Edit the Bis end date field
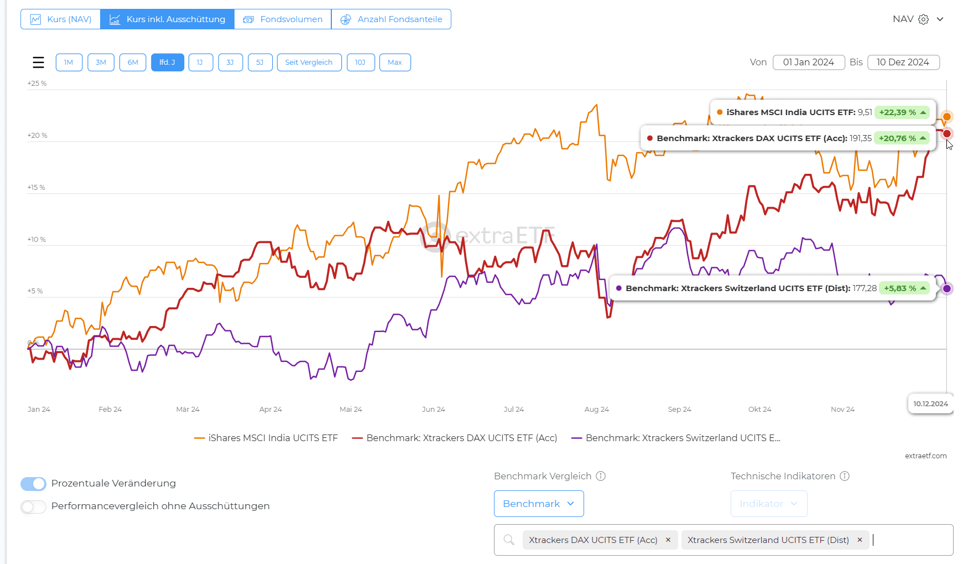The image size is (963, 564). (x=903, y=63)
